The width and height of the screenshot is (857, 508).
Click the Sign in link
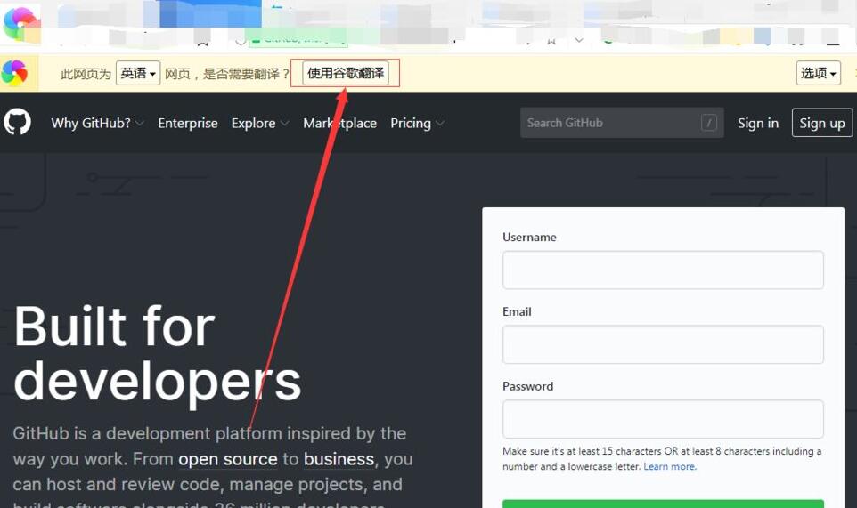point(758,124)
